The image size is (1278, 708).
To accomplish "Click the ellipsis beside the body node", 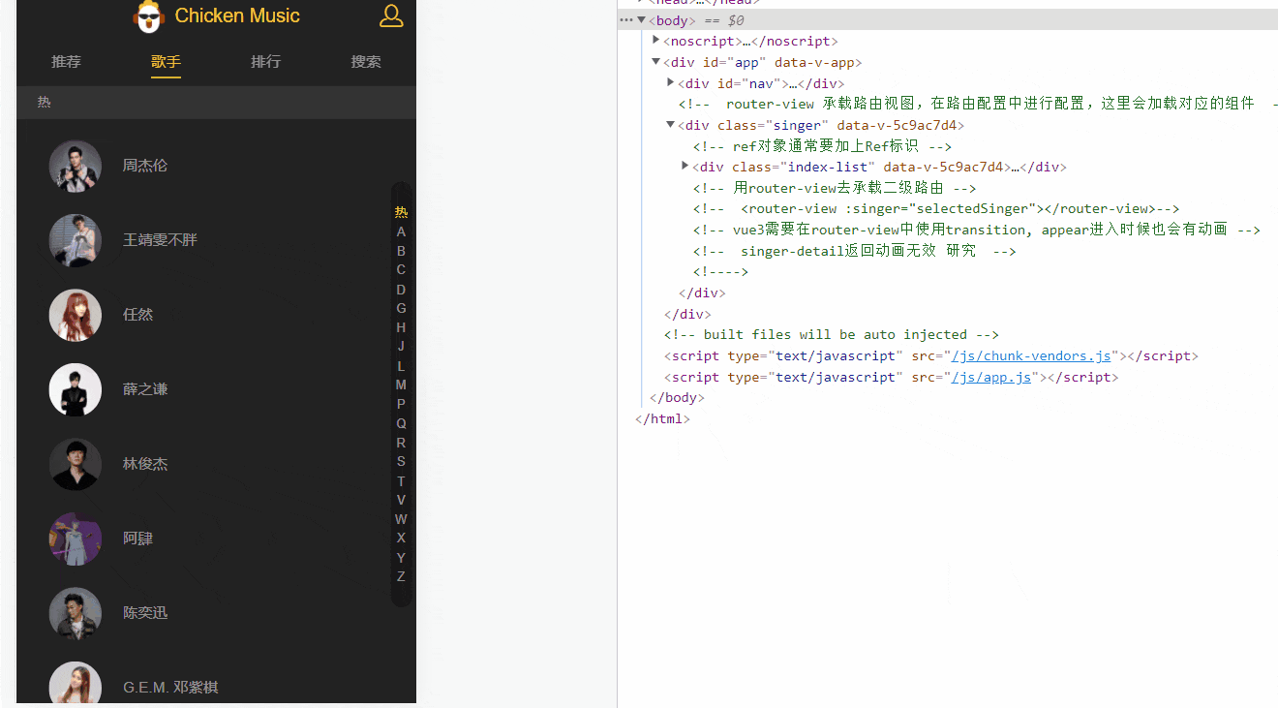I will pos(625,19).
